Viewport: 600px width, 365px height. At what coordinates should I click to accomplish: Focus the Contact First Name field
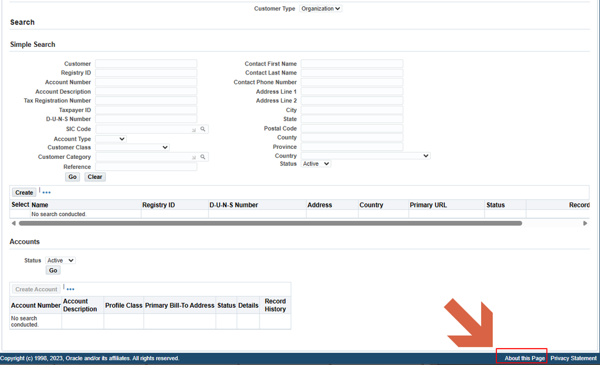(x=352, y=63)
